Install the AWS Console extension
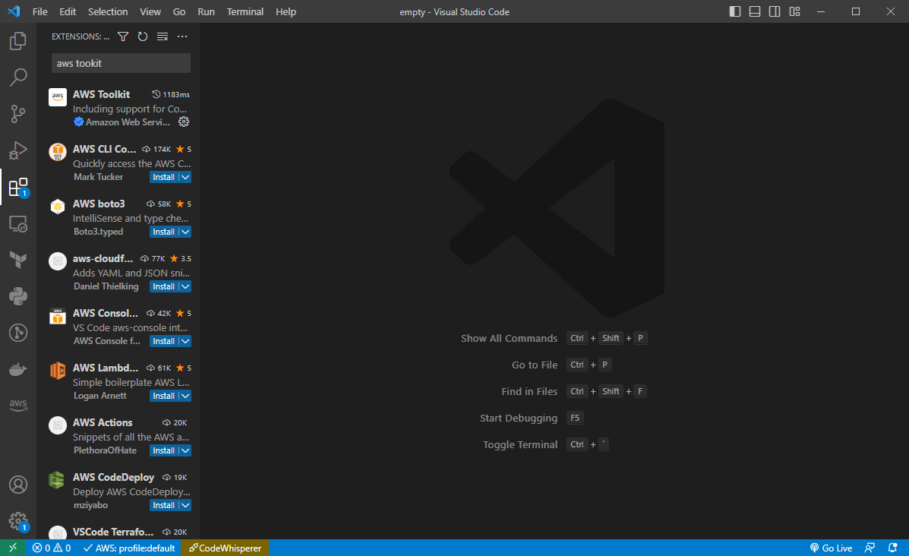 point(163,342)
